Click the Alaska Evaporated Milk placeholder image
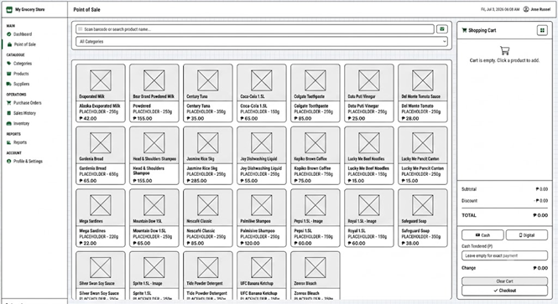Image resolution: width=558 pixels, height=304 pixels. point(101,80)
